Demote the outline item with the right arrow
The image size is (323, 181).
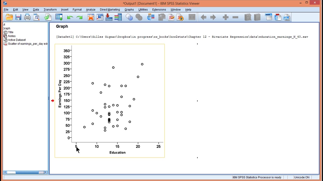tap(213, 17)
